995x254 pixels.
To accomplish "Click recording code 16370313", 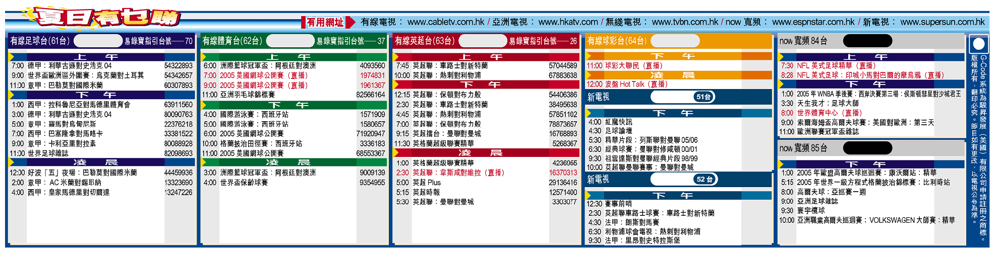I will tap(563, 173).
